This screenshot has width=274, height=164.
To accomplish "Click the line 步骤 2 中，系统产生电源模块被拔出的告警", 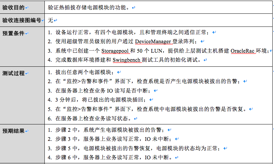I will coord(106,130).
